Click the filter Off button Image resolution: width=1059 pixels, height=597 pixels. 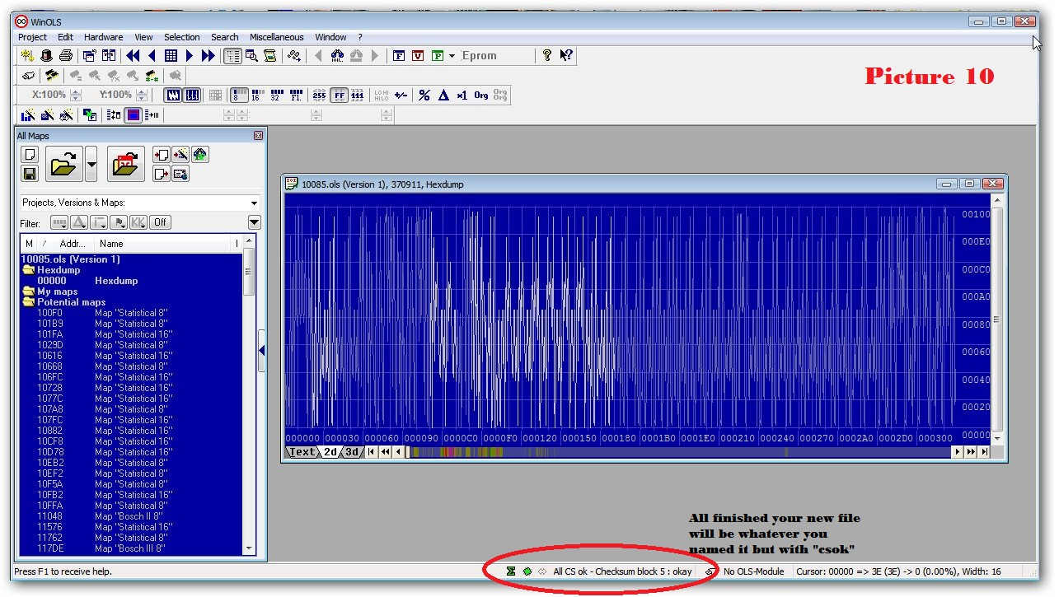pos(160,222)
